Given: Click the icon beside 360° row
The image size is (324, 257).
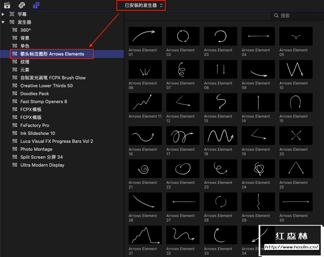Looking at the screenshot, I should (15, 30).
